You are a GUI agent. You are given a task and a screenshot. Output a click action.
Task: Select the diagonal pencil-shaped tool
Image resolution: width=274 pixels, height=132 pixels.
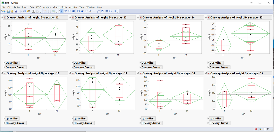tap(98, 11)
